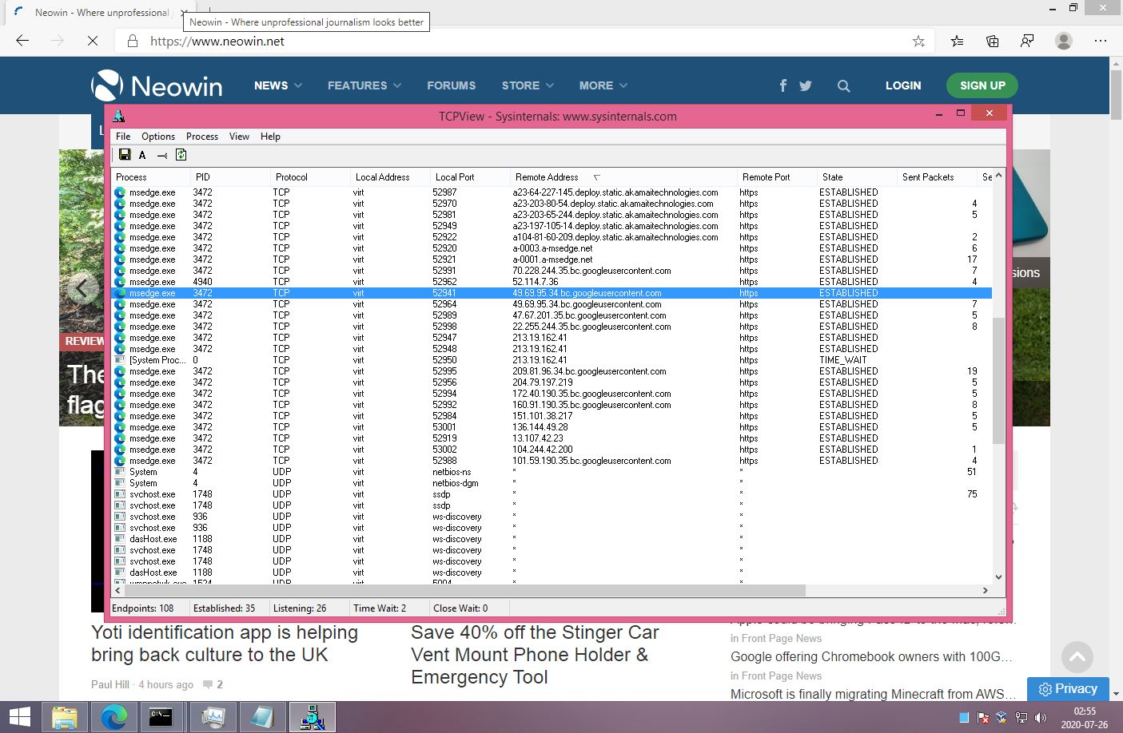This screenshot has height=733, width=1123.
Task: Click the Save icon in TCPView toolbar
Action: click(125, 155)
